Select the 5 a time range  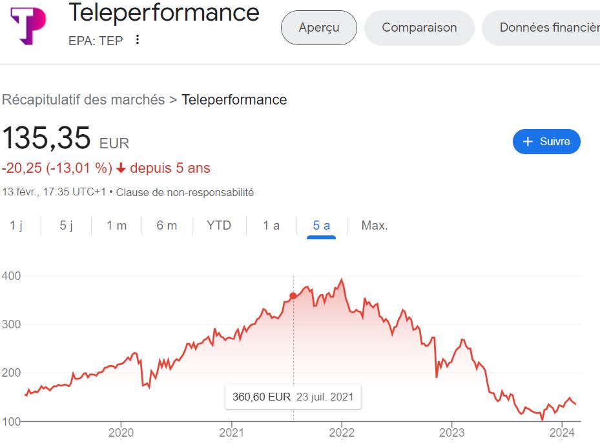point(322,226)
